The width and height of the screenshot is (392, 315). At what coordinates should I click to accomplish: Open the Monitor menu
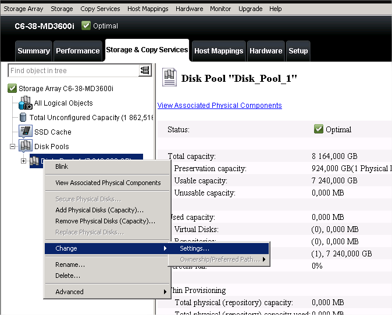point(220,9)
